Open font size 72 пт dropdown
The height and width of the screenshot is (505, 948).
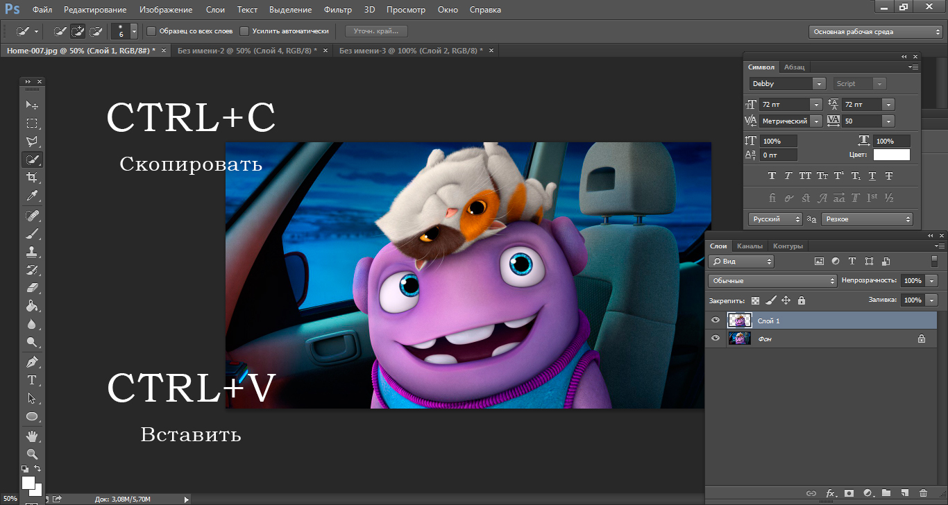coord(816,104)
